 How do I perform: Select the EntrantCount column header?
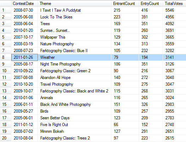(125, 4)
